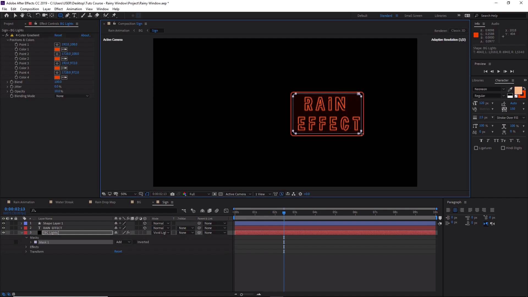
Task: Play the preview
Action: [499, 71]
